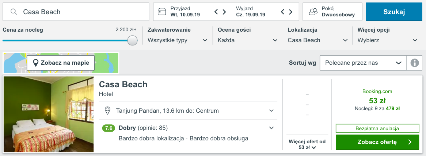Click the room guests icon
The image size is (426, 156).
coord(313,12)
